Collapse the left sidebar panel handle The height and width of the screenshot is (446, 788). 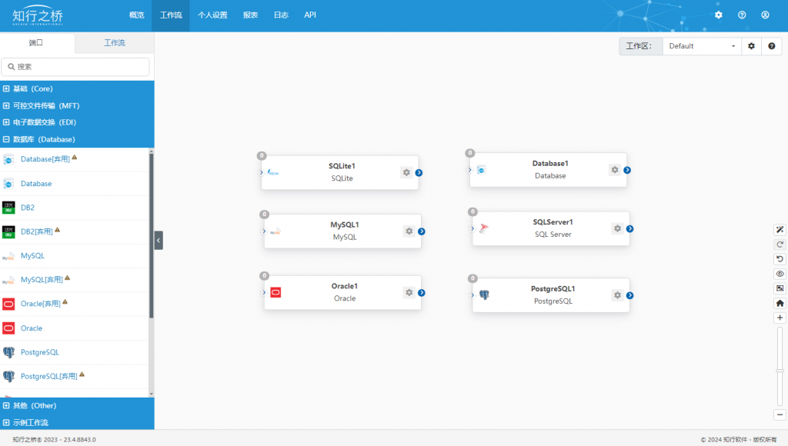[159, 240]
